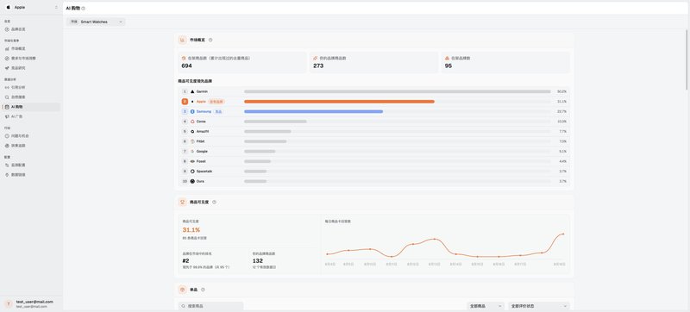Image resolution: width=690 pixels, height=312 pixels.
Task: Click the first data point on the line chart
Action: [327, 254]
